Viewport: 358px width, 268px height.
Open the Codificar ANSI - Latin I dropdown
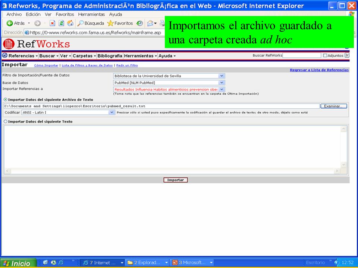(68, 112)
